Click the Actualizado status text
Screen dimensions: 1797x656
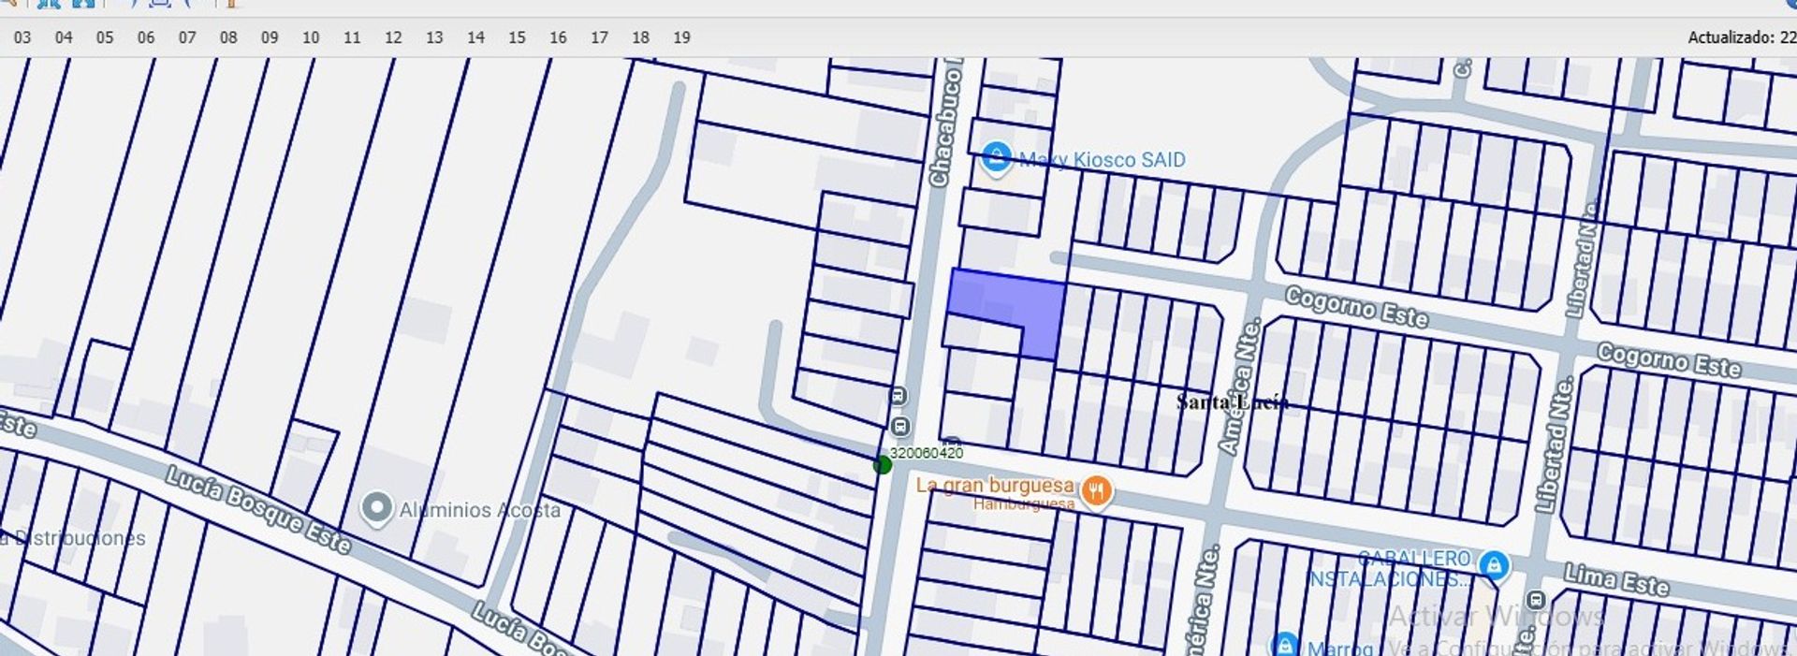[1741, 37]
